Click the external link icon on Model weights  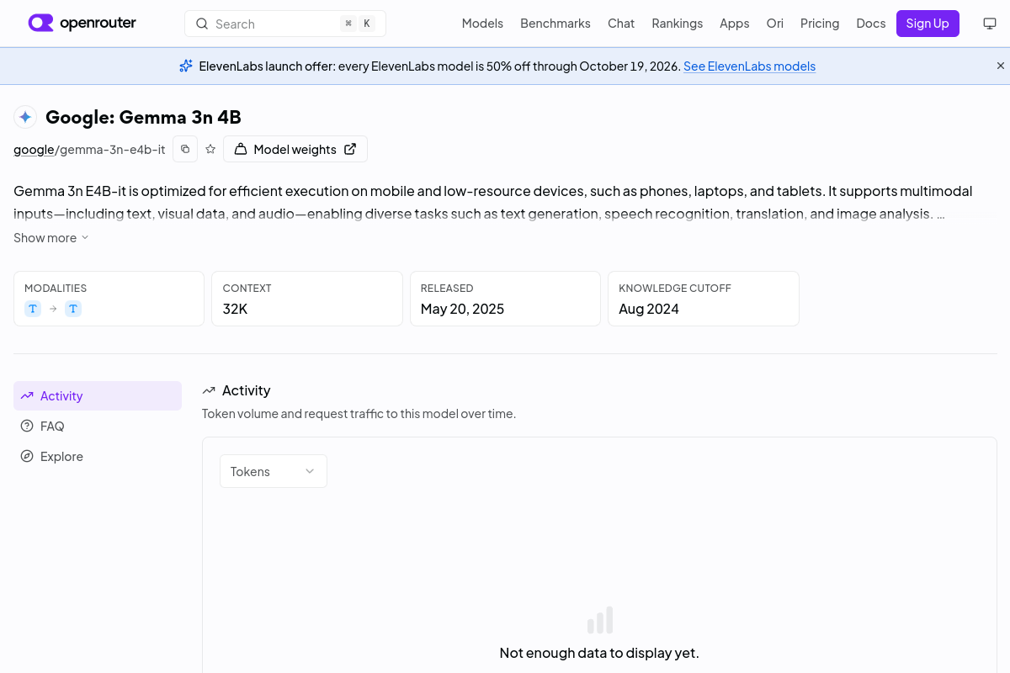tap(350, 149)
